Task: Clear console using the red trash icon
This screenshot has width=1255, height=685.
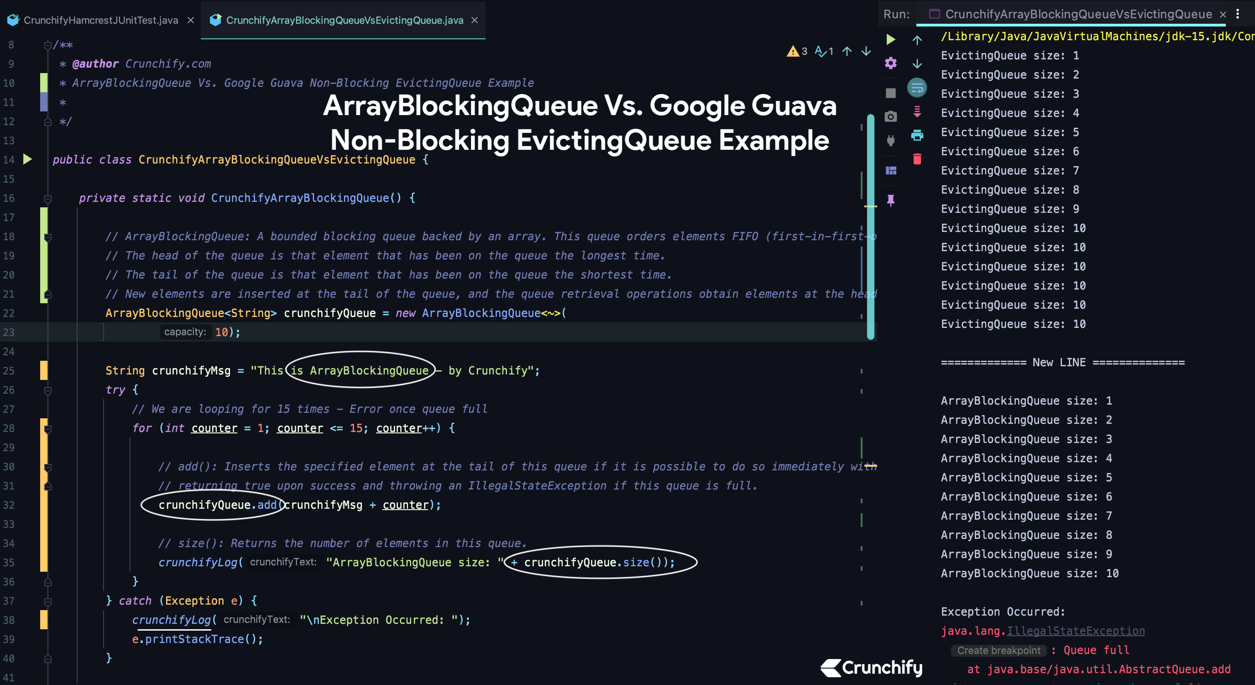Action: coord(917,159)
